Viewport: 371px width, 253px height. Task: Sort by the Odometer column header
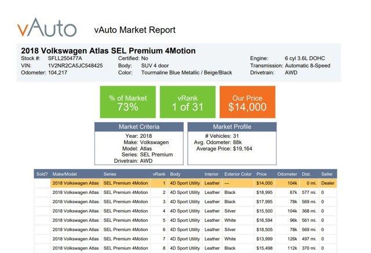[x=287, y=174]
